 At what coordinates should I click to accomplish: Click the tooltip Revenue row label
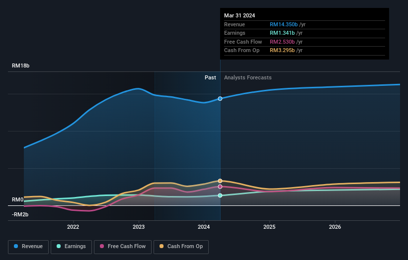[x=235, y=24]
